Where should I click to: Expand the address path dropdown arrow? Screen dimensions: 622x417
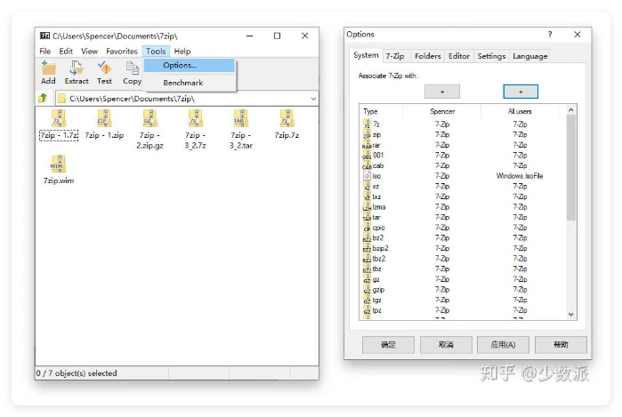click(x=312, y=98)
